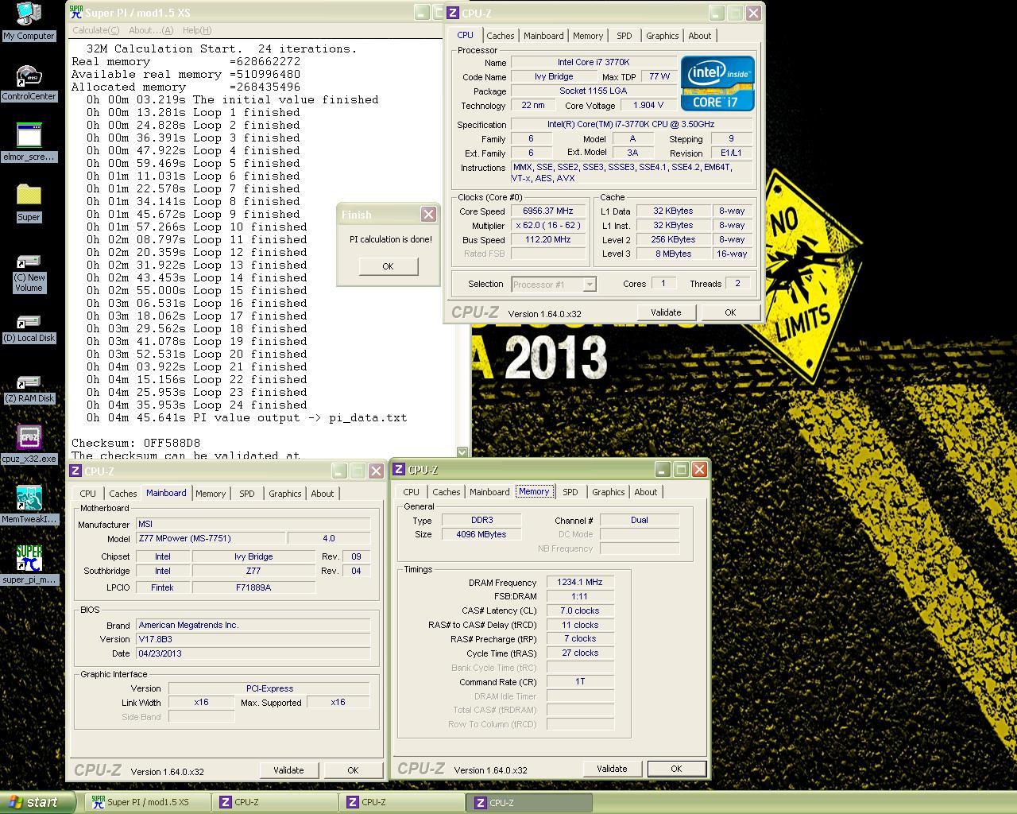Image resolution: width=1017 pixels, height=814 pixels.
Task: Open SPD tab in Mainboard CPU-Z window
Action: coord(247,494)
